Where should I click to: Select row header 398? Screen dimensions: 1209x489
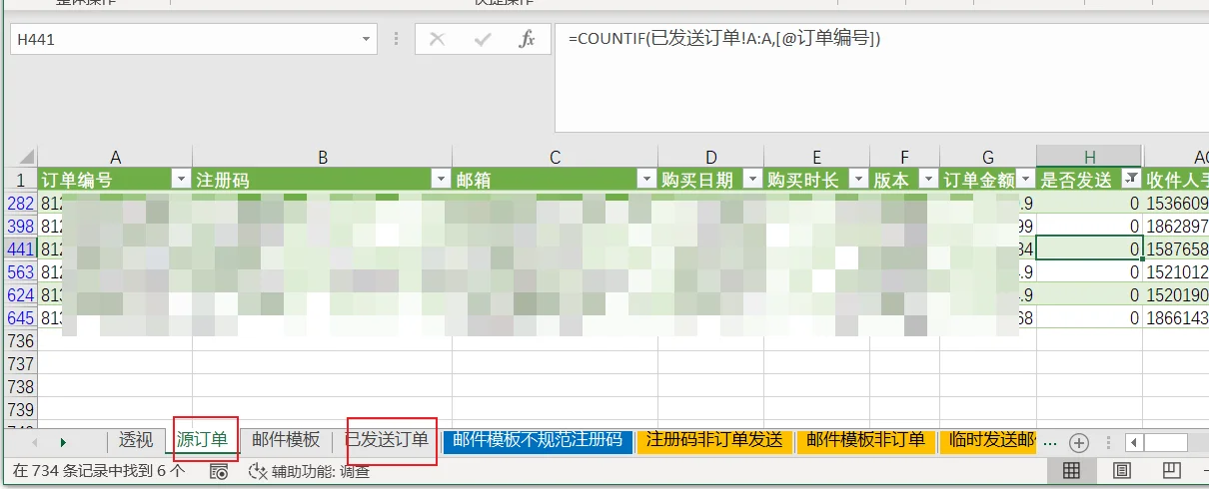[20, 226]
